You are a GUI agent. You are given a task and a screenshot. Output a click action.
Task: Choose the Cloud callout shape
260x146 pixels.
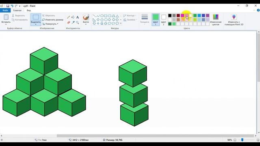117,24
